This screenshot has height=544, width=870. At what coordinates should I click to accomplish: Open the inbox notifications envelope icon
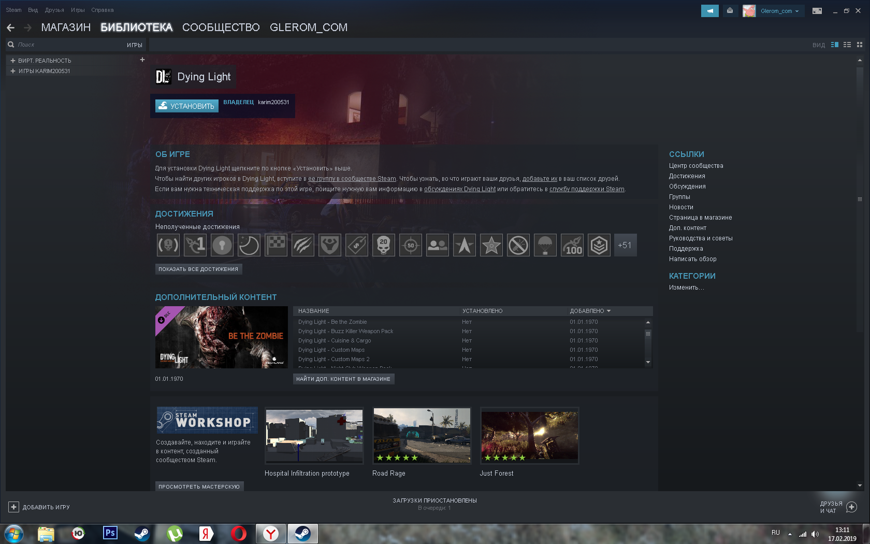tap(730, 10)
